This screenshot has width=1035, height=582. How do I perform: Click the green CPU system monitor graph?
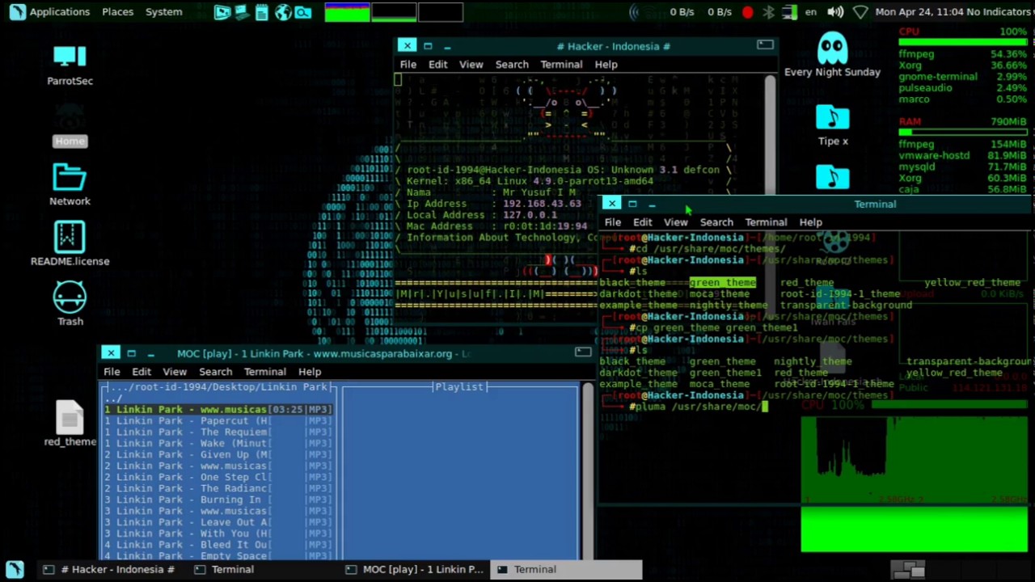[347, 12]
